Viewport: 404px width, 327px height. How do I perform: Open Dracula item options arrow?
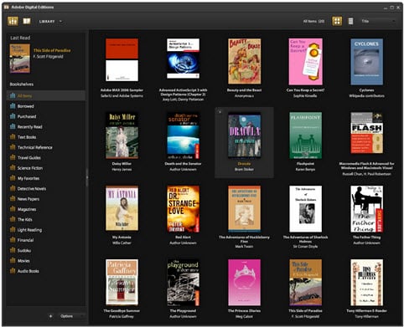click(x=220, y=112)
